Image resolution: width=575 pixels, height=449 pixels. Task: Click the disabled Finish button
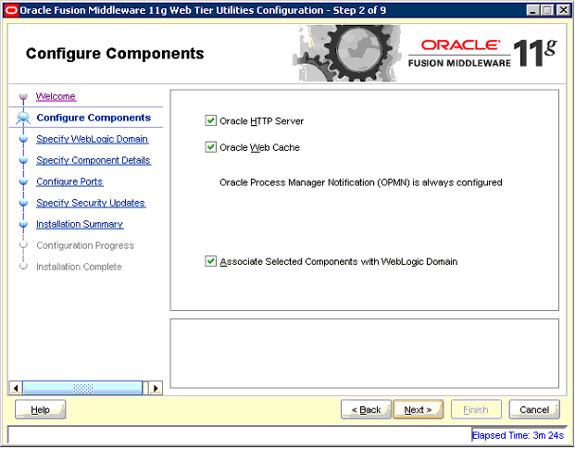coord(476,409)
